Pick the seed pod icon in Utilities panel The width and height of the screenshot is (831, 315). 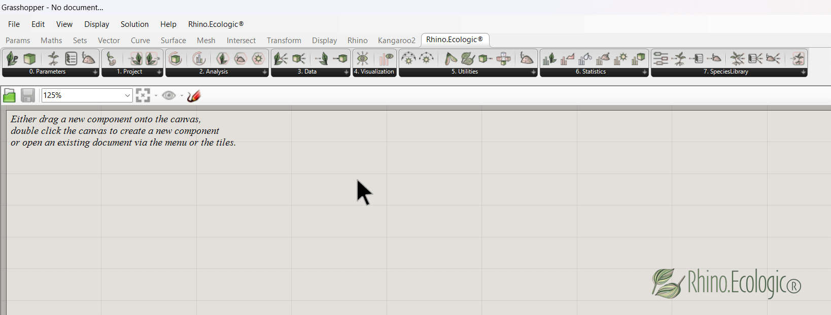(x=450, y=59)
